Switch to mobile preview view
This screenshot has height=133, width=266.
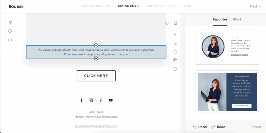click(x=175, y=23)
